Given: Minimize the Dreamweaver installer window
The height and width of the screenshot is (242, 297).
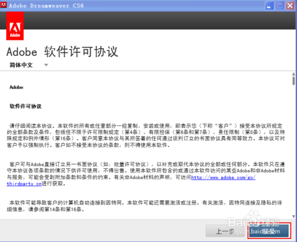Looking at the screenshot, I should tap(269, 5).
